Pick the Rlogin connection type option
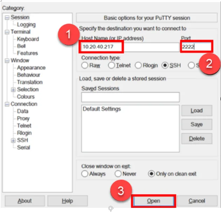The width and height of the screenshot is (221, 212). point(138,65)
